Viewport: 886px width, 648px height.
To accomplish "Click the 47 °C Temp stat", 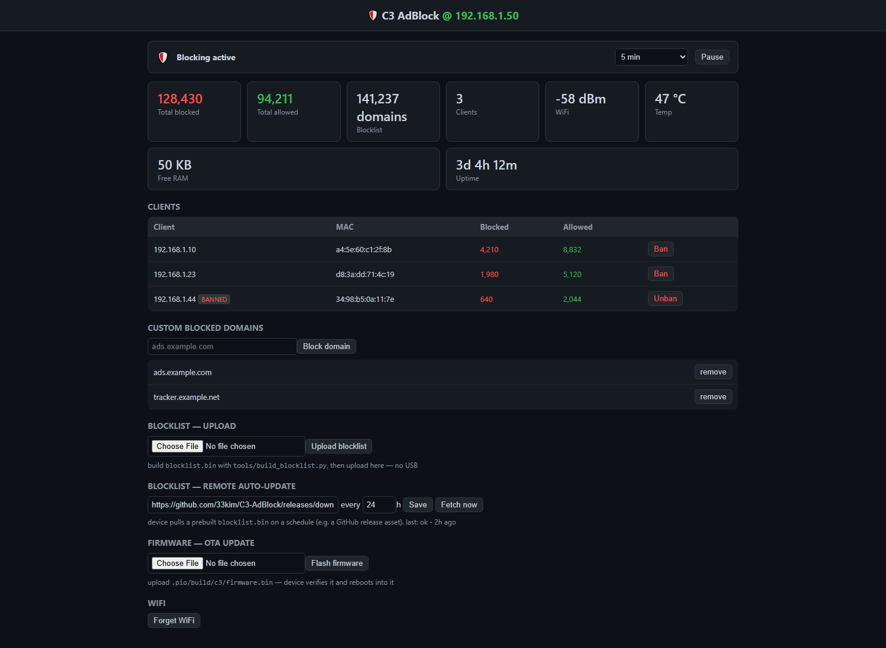I will [692, 112].
